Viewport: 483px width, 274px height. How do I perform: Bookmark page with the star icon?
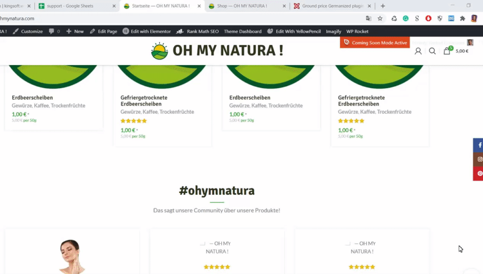coord(380,18)
